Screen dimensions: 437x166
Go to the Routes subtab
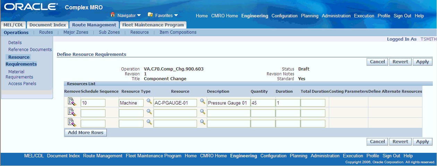click(x=46, y=32)
